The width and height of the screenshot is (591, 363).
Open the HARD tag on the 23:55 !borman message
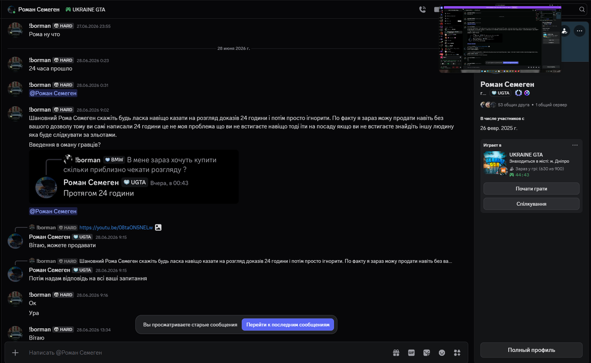63,26
